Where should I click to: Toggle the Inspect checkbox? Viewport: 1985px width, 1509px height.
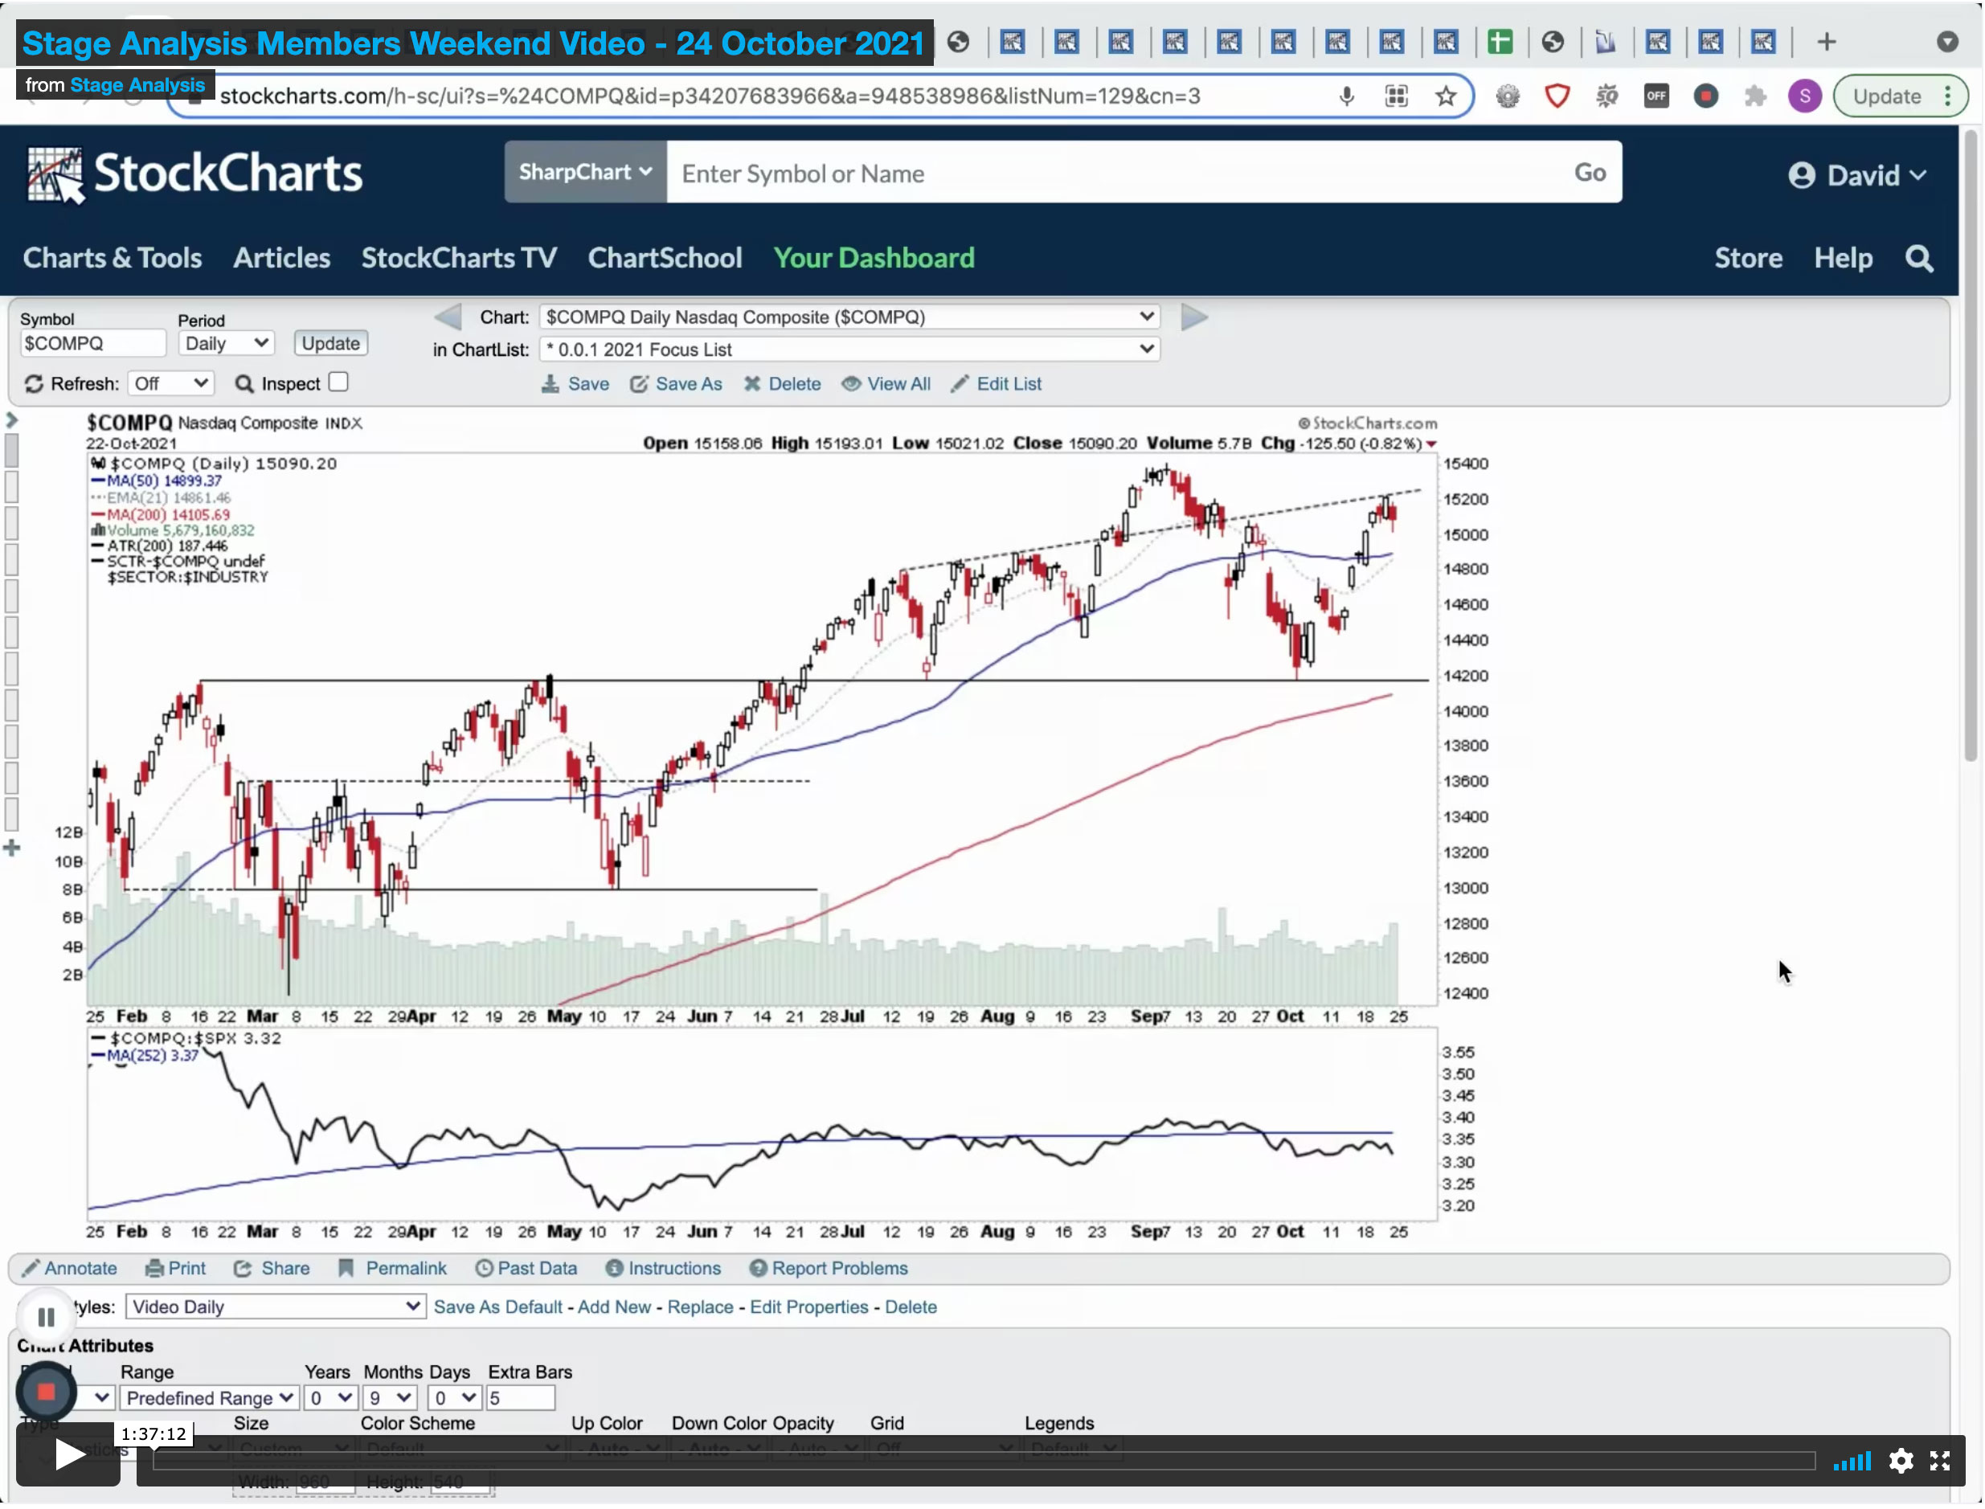338,382
